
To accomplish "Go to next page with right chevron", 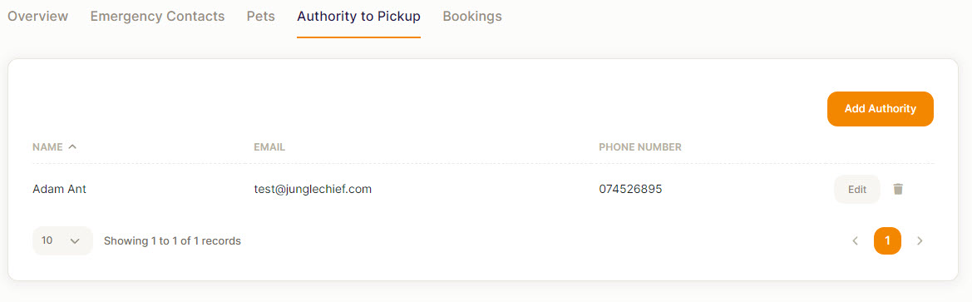I will [920, 240].
